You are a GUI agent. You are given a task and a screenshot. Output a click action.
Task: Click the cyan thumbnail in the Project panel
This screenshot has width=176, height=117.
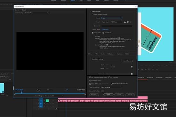point(2,88)
